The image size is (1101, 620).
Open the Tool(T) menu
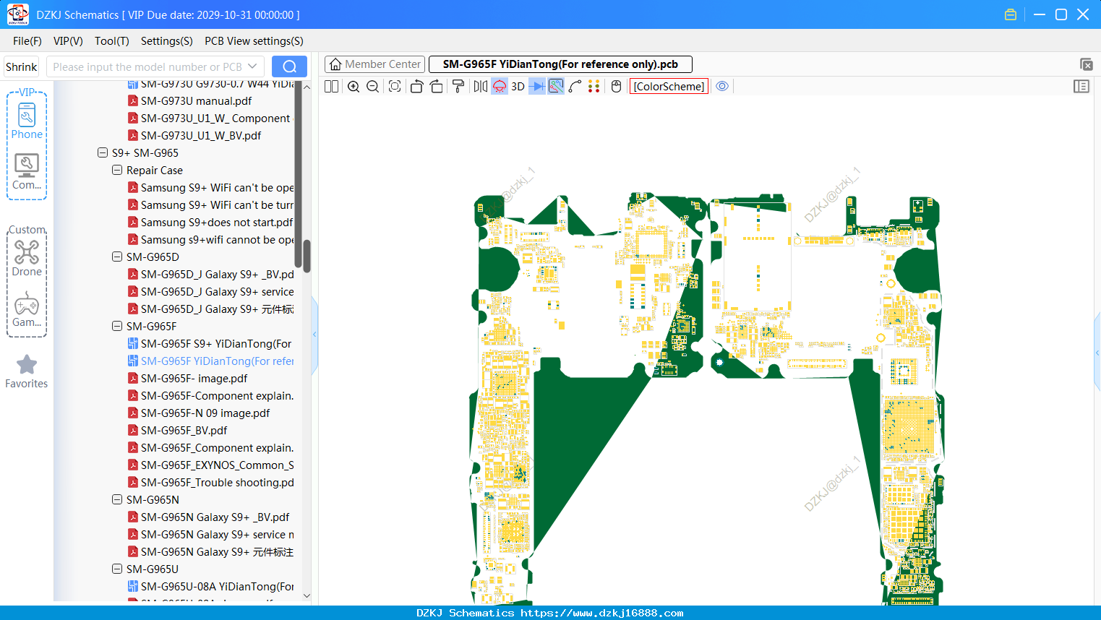(x=112, y=41)
